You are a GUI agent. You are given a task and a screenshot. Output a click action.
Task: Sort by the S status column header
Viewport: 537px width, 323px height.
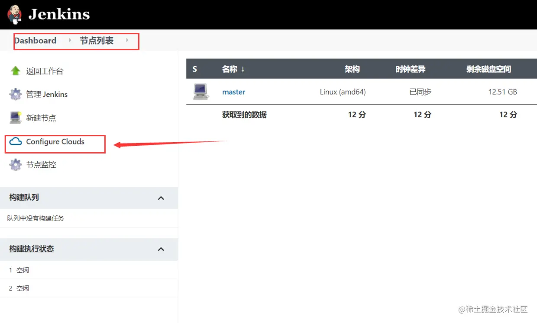point(195,69)
